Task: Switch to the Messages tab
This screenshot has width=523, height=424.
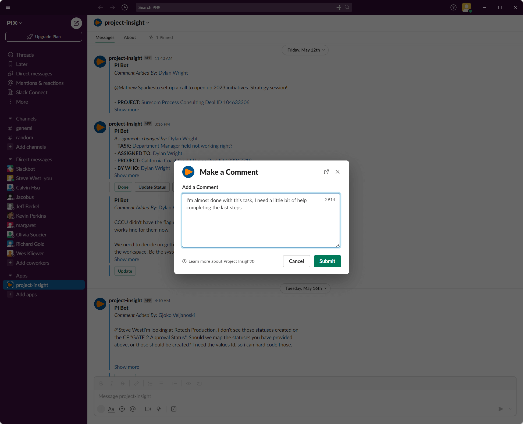Action: (x=105, y=37)
